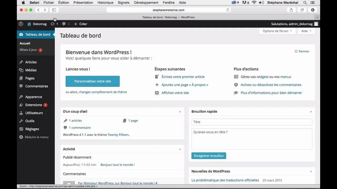
Task: Open the Présentation menu
Action: (x=83, y=3)
